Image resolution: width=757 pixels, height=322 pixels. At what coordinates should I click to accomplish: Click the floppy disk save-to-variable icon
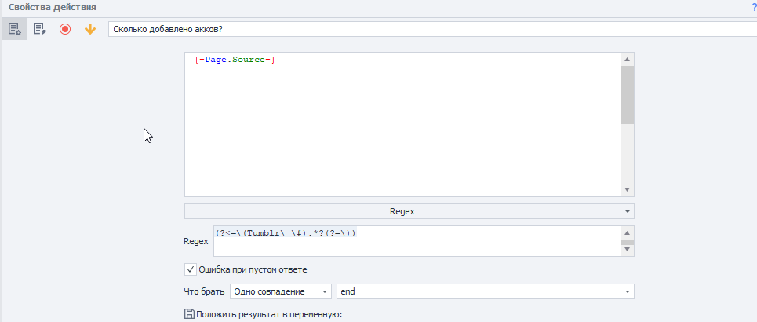point(189,314)
